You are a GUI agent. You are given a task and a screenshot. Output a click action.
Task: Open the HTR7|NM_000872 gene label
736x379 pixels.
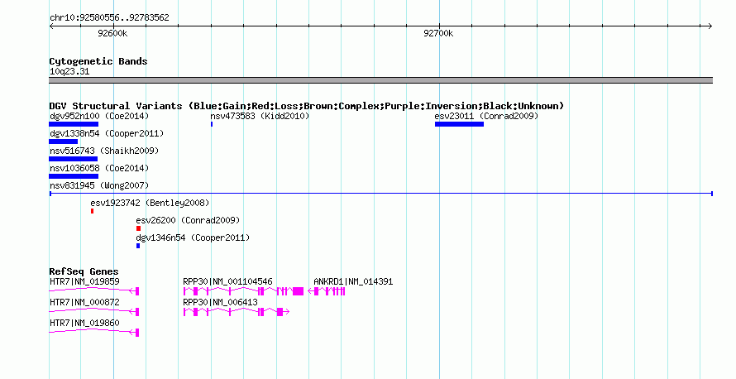84,302
